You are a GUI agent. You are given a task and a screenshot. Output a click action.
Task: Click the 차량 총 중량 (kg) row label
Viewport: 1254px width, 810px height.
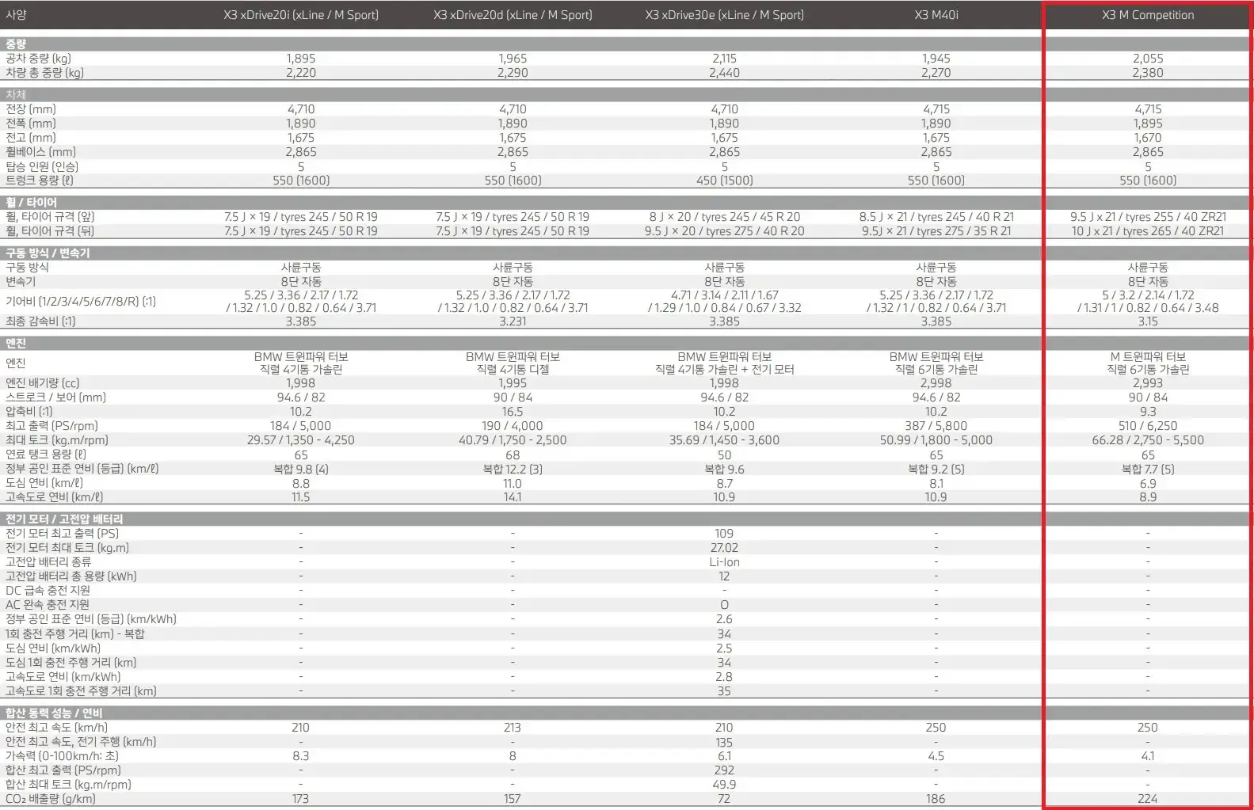pyautogui.click(x=44, y=73)
